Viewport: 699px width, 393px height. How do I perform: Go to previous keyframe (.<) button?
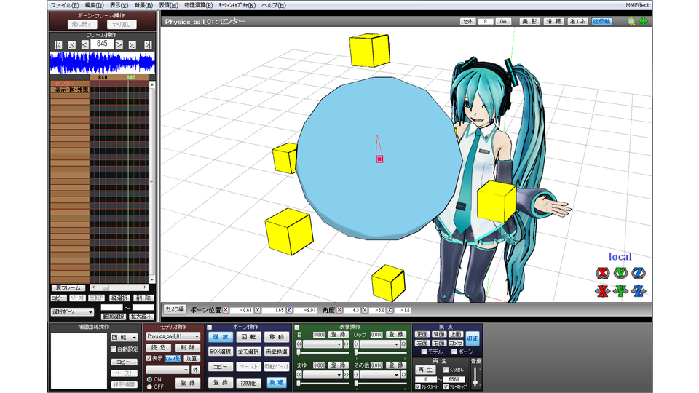(71, 44)
